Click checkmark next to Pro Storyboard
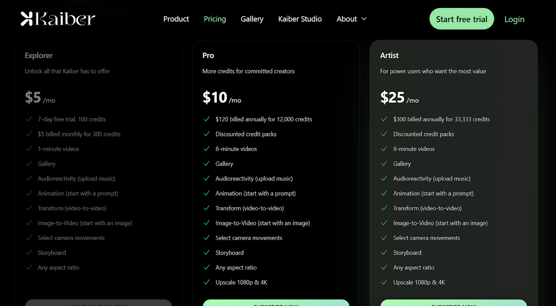Screen dimensions: 556x306 click(206, 253)
